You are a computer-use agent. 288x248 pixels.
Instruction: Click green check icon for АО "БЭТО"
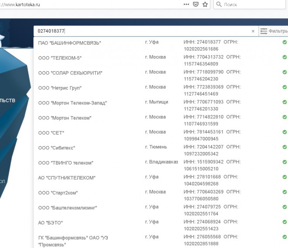(285, 222)
